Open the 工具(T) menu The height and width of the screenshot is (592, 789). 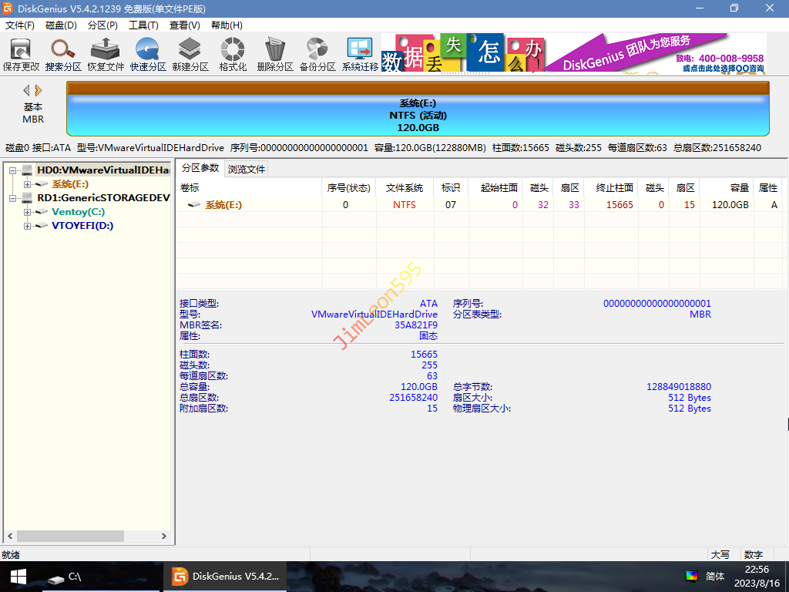pos(143,25)
